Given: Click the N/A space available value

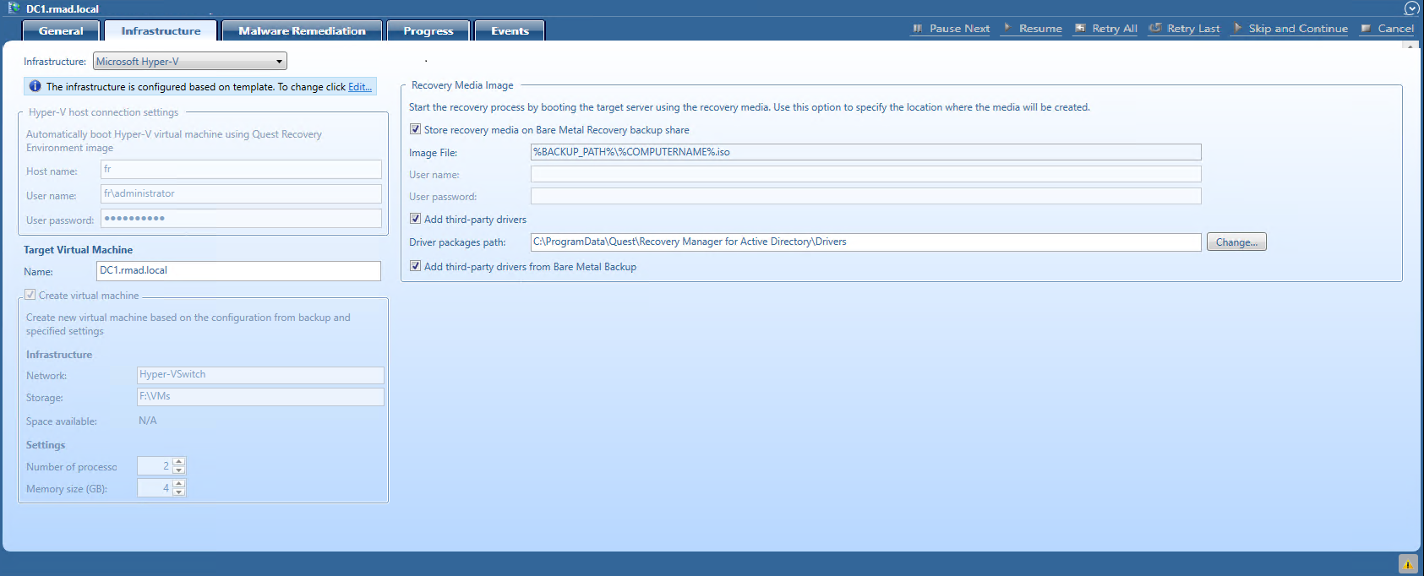Looking at the screenshot, I should tap(148, 421).
